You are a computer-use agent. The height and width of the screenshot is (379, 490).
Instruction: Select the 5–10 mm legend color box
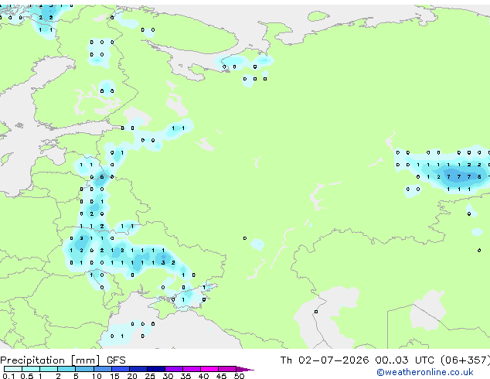pos(84,369)
